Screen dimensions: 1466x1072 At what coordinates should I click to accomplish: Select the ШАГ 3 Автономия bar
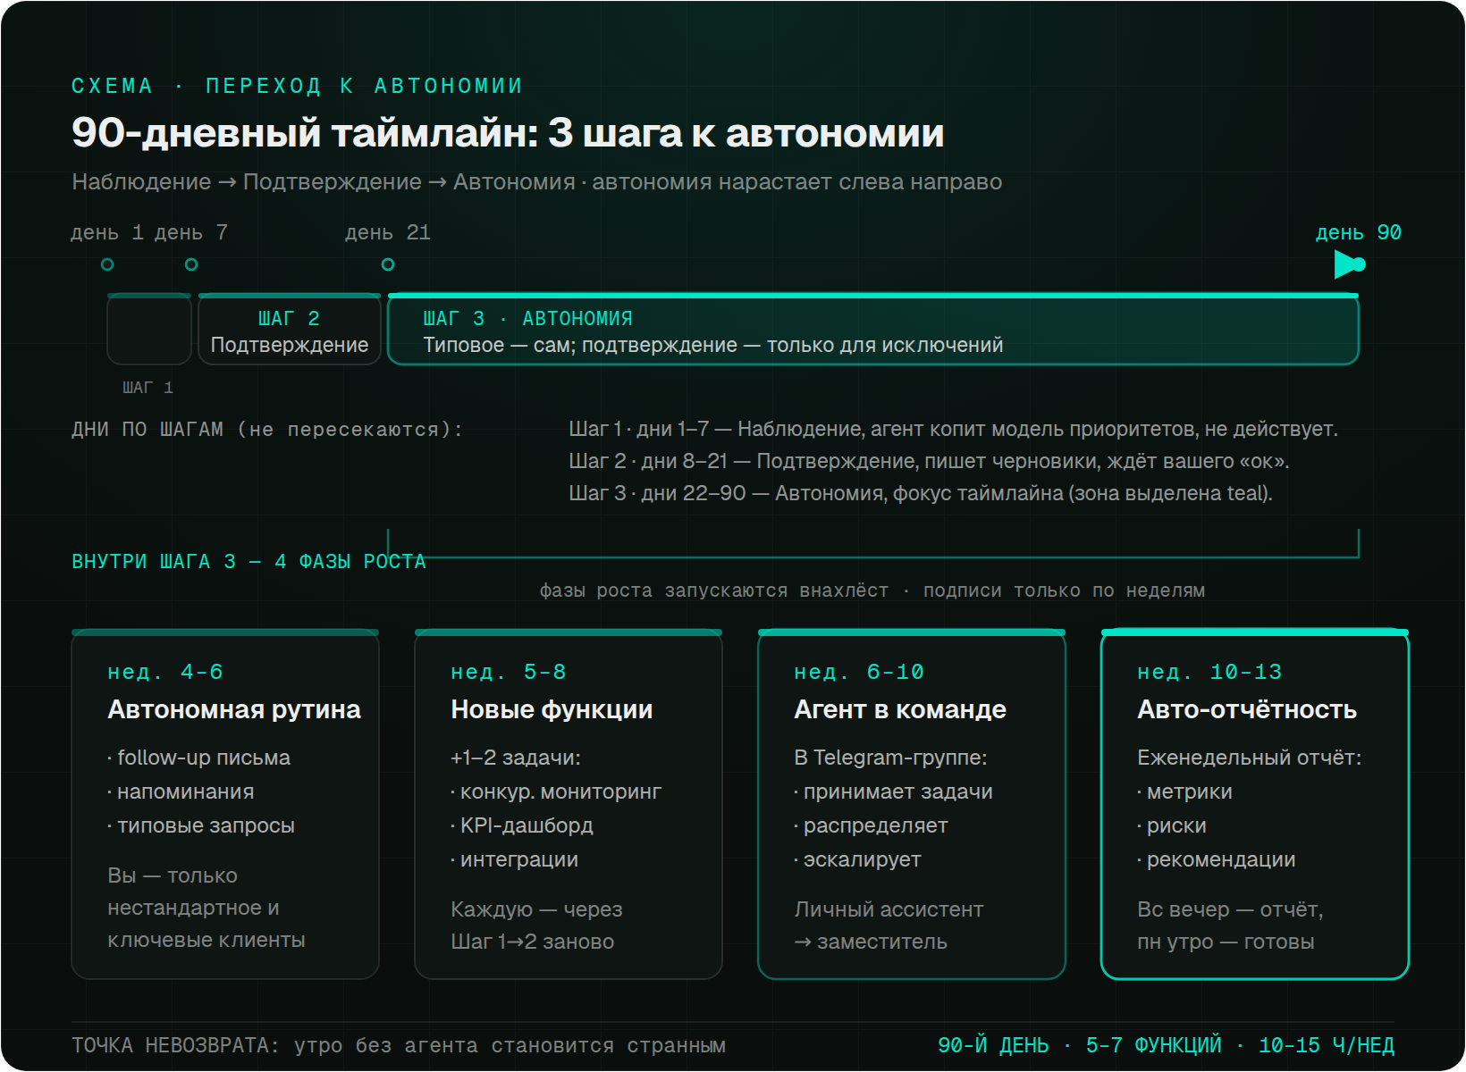click(873, 329)
